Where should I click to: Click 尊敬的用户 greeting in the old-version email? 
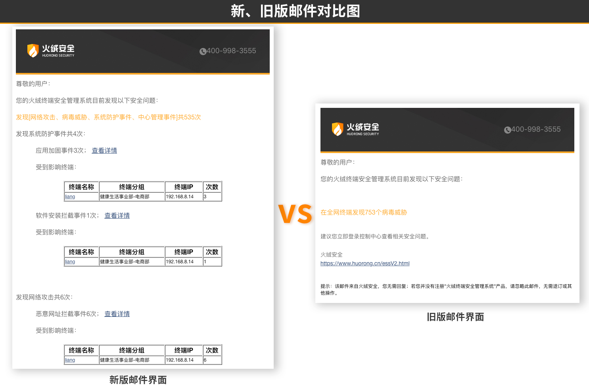pyautogui.click(x=338, y=162)
